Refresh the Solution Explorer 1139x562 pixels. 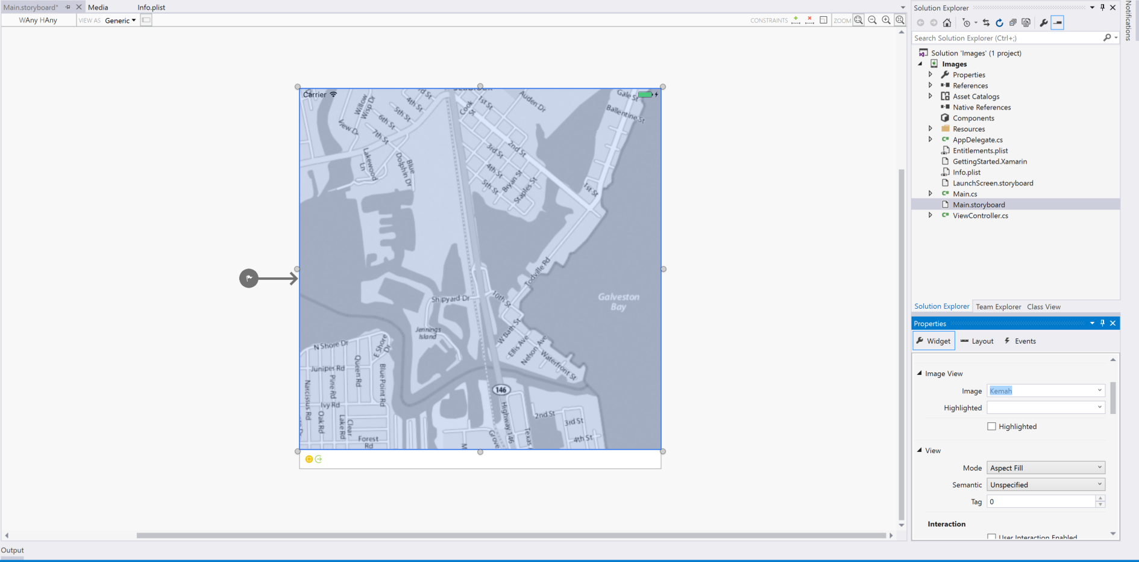[x=999, y=22]
